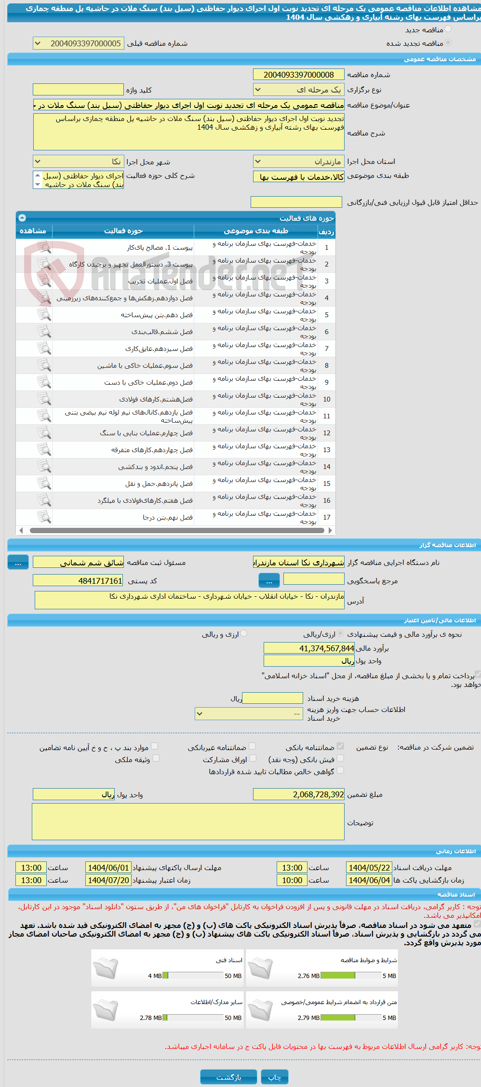Click the حداقل امتیاز قابل قبول input field
The image size is (481, 1087).
click(296, 202)
